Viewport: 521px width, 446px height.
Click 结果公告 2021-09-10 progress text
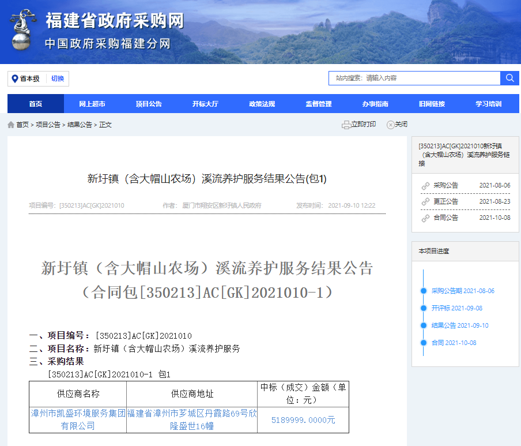pyautogui.click(x=460, y=325)
